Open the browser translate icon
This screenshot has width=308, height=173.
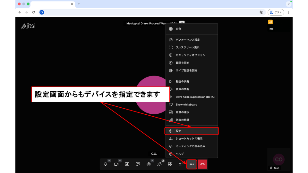pos(261,12)
